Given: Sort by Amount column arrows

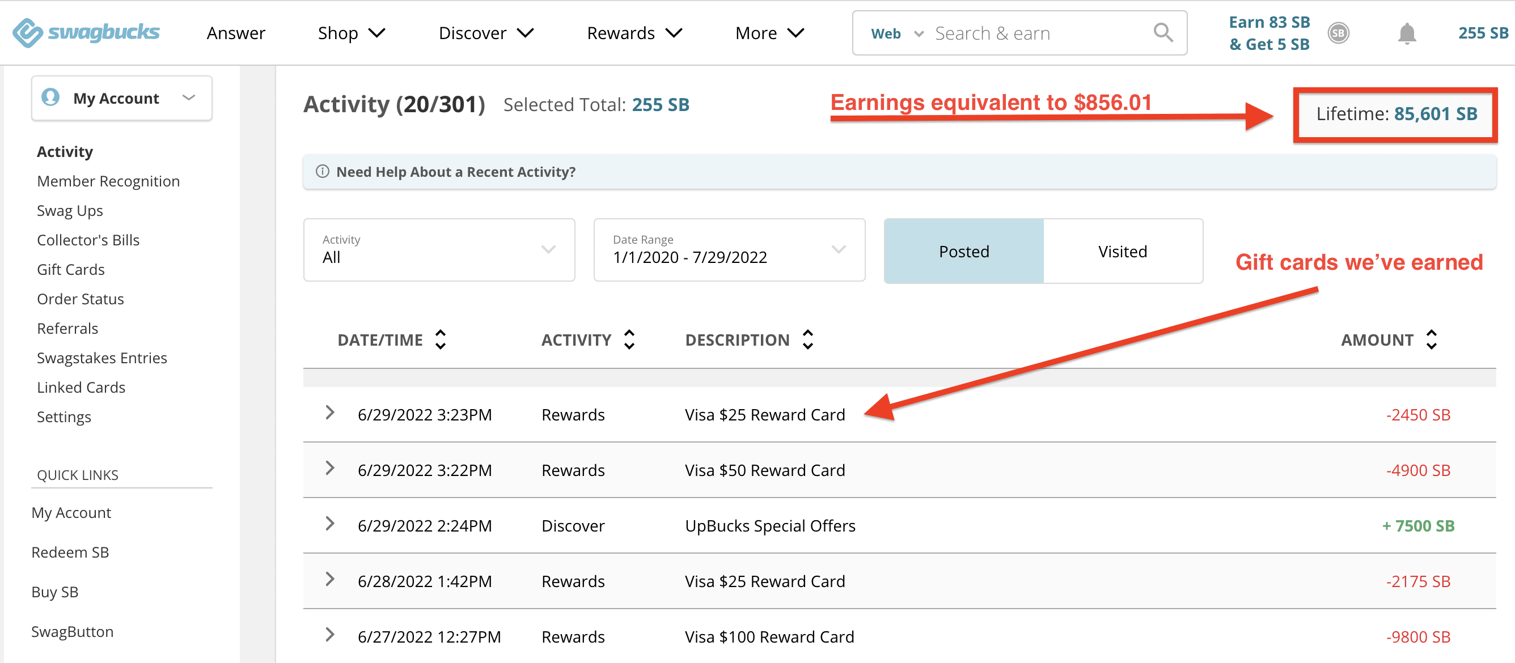Looking at the screenshot, I should (1431, 340).
